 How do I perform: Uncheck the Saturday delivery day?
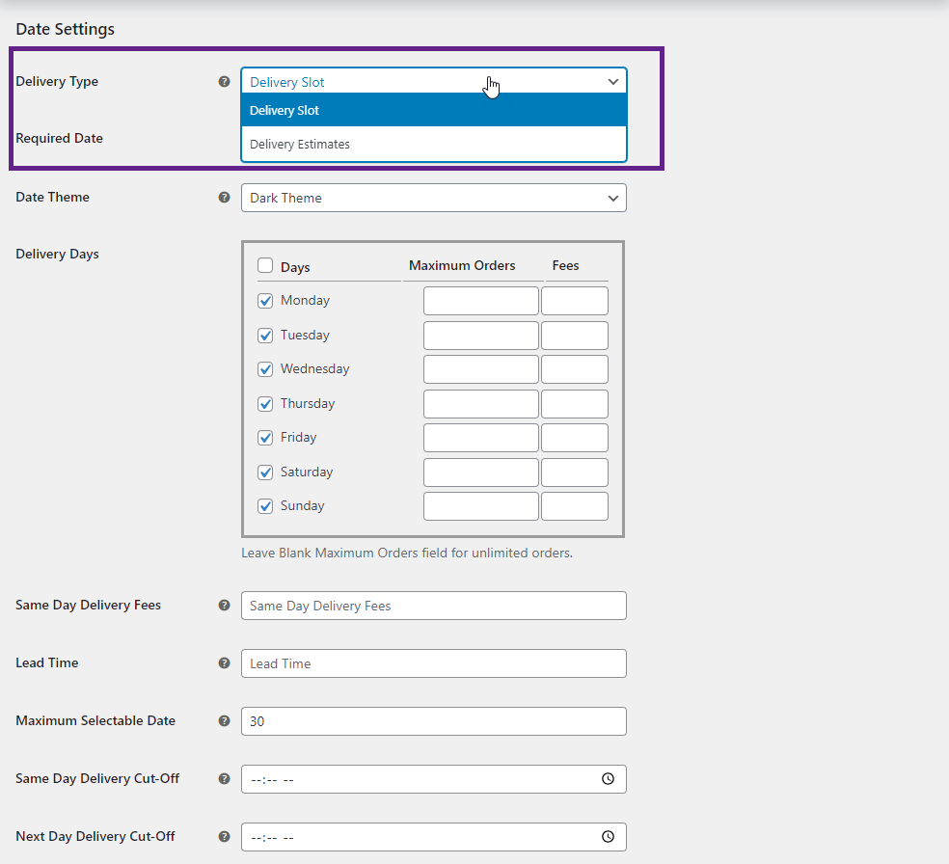tap(265, 472)
